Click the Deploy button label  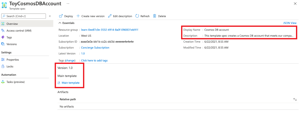point(68,16)
